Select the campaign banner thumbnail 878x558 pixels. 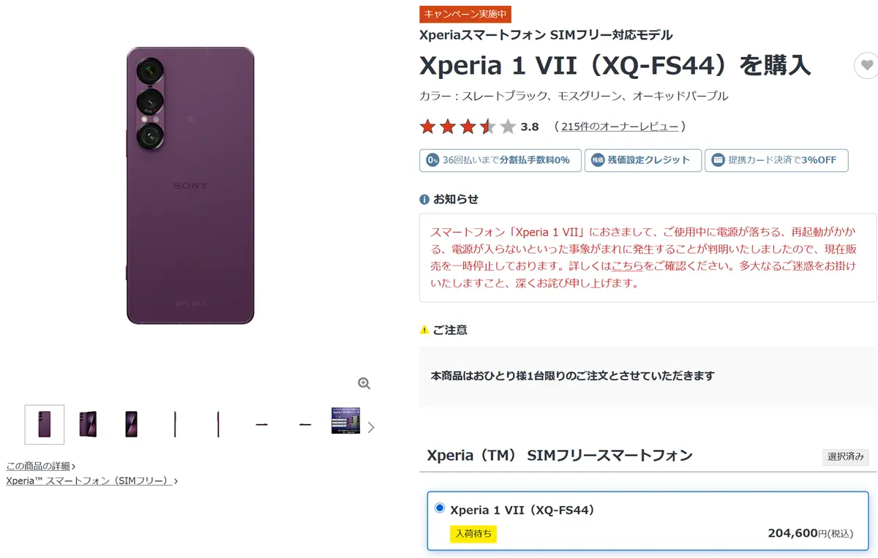tap(345, 421)
